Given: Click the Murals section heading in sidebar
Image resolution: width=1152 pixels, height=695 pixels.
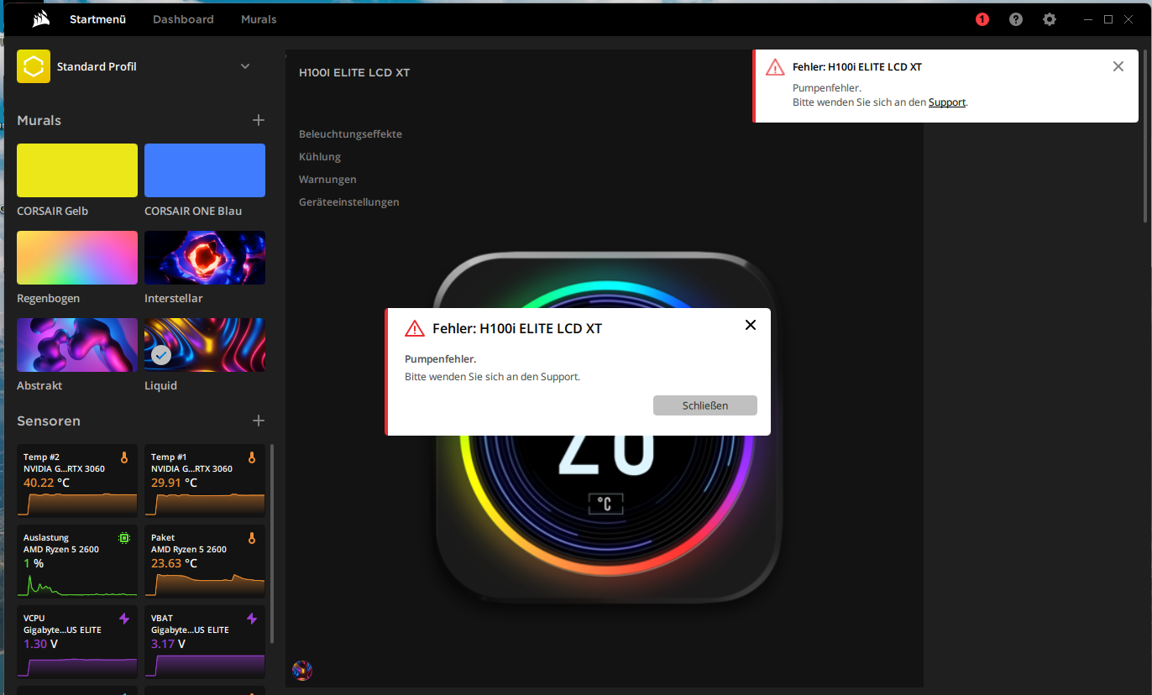Looking at the screenshot, I should (39, 120).
